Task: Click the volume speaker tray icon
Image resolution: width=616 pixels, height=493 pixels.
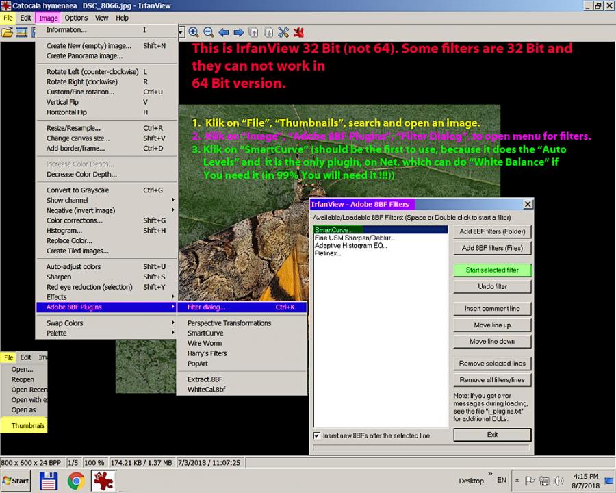Action: (559, 481)
